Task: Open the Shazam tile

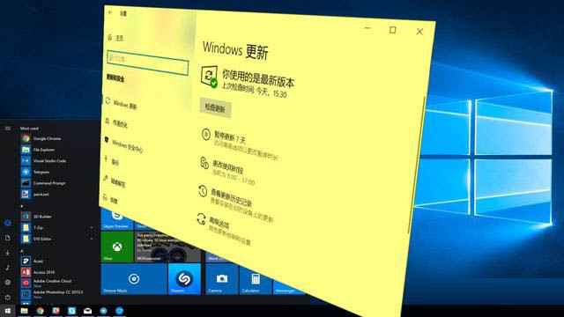Action: pyautogui.click(x=184, y=279)
